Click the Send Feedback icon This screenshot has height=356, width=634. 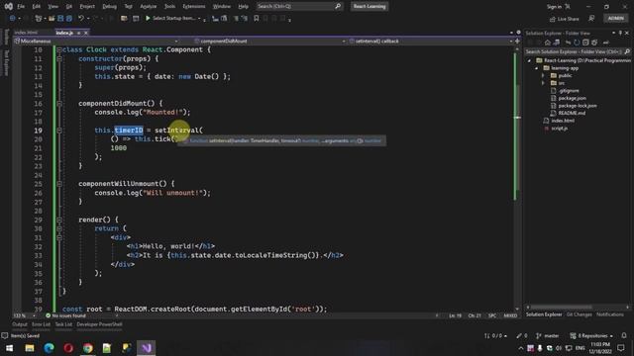pos(591,19)
